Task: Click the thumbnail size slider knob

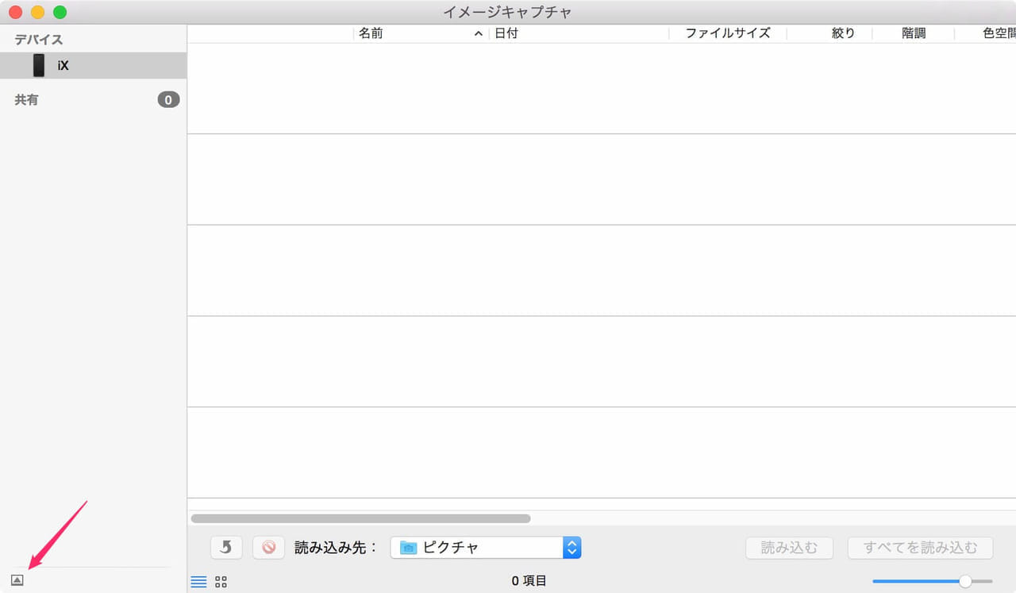Action: pyautogui.click(x=965, y=581)
